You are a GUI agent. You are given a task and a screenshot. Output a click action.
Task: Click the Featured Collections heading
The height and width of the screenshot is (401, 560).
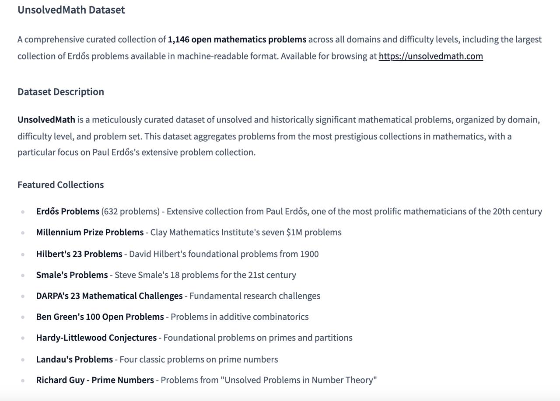[61, 185]
